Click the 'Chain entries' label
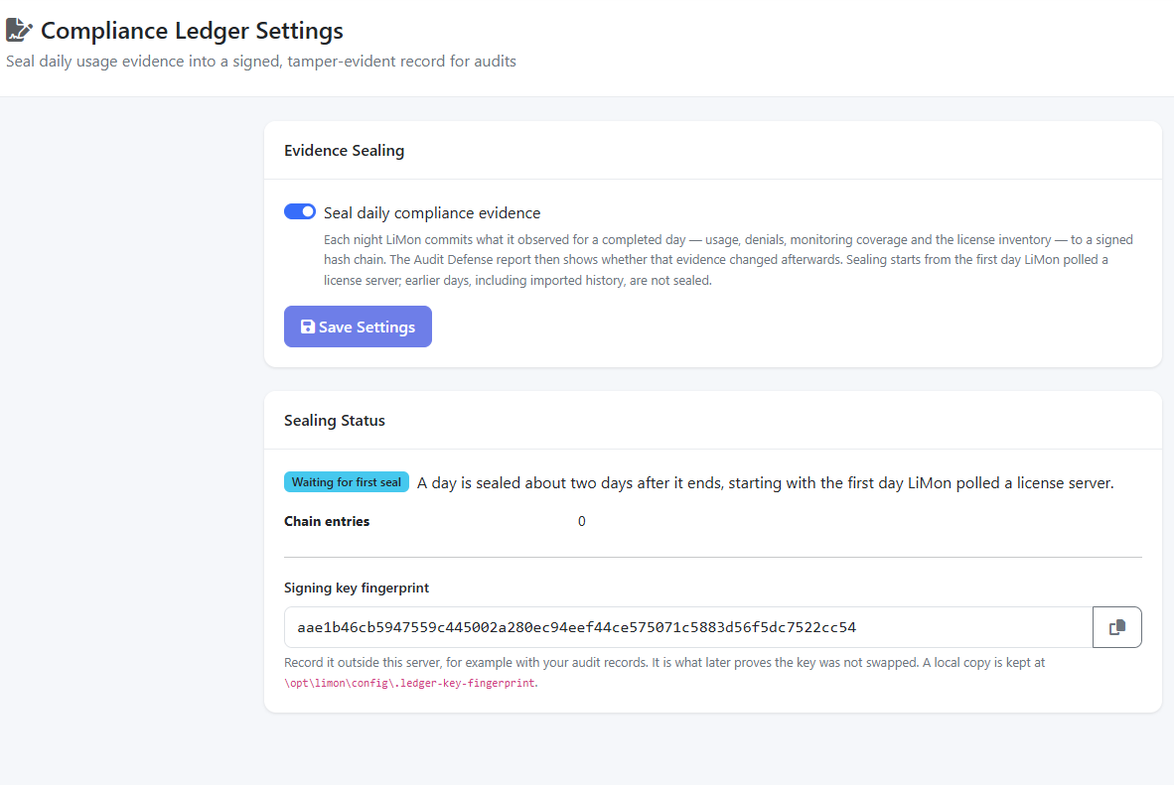Screen dimensions: 1174x785 point(327,521)
